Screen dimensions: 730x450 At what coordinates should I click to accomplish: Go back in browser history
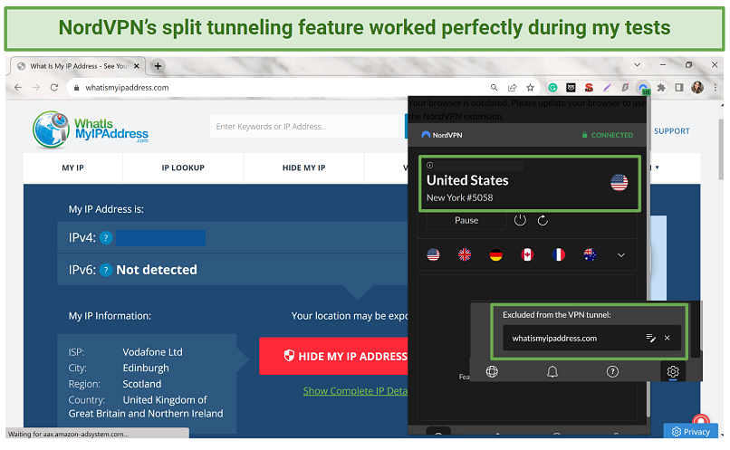point(18,88)
